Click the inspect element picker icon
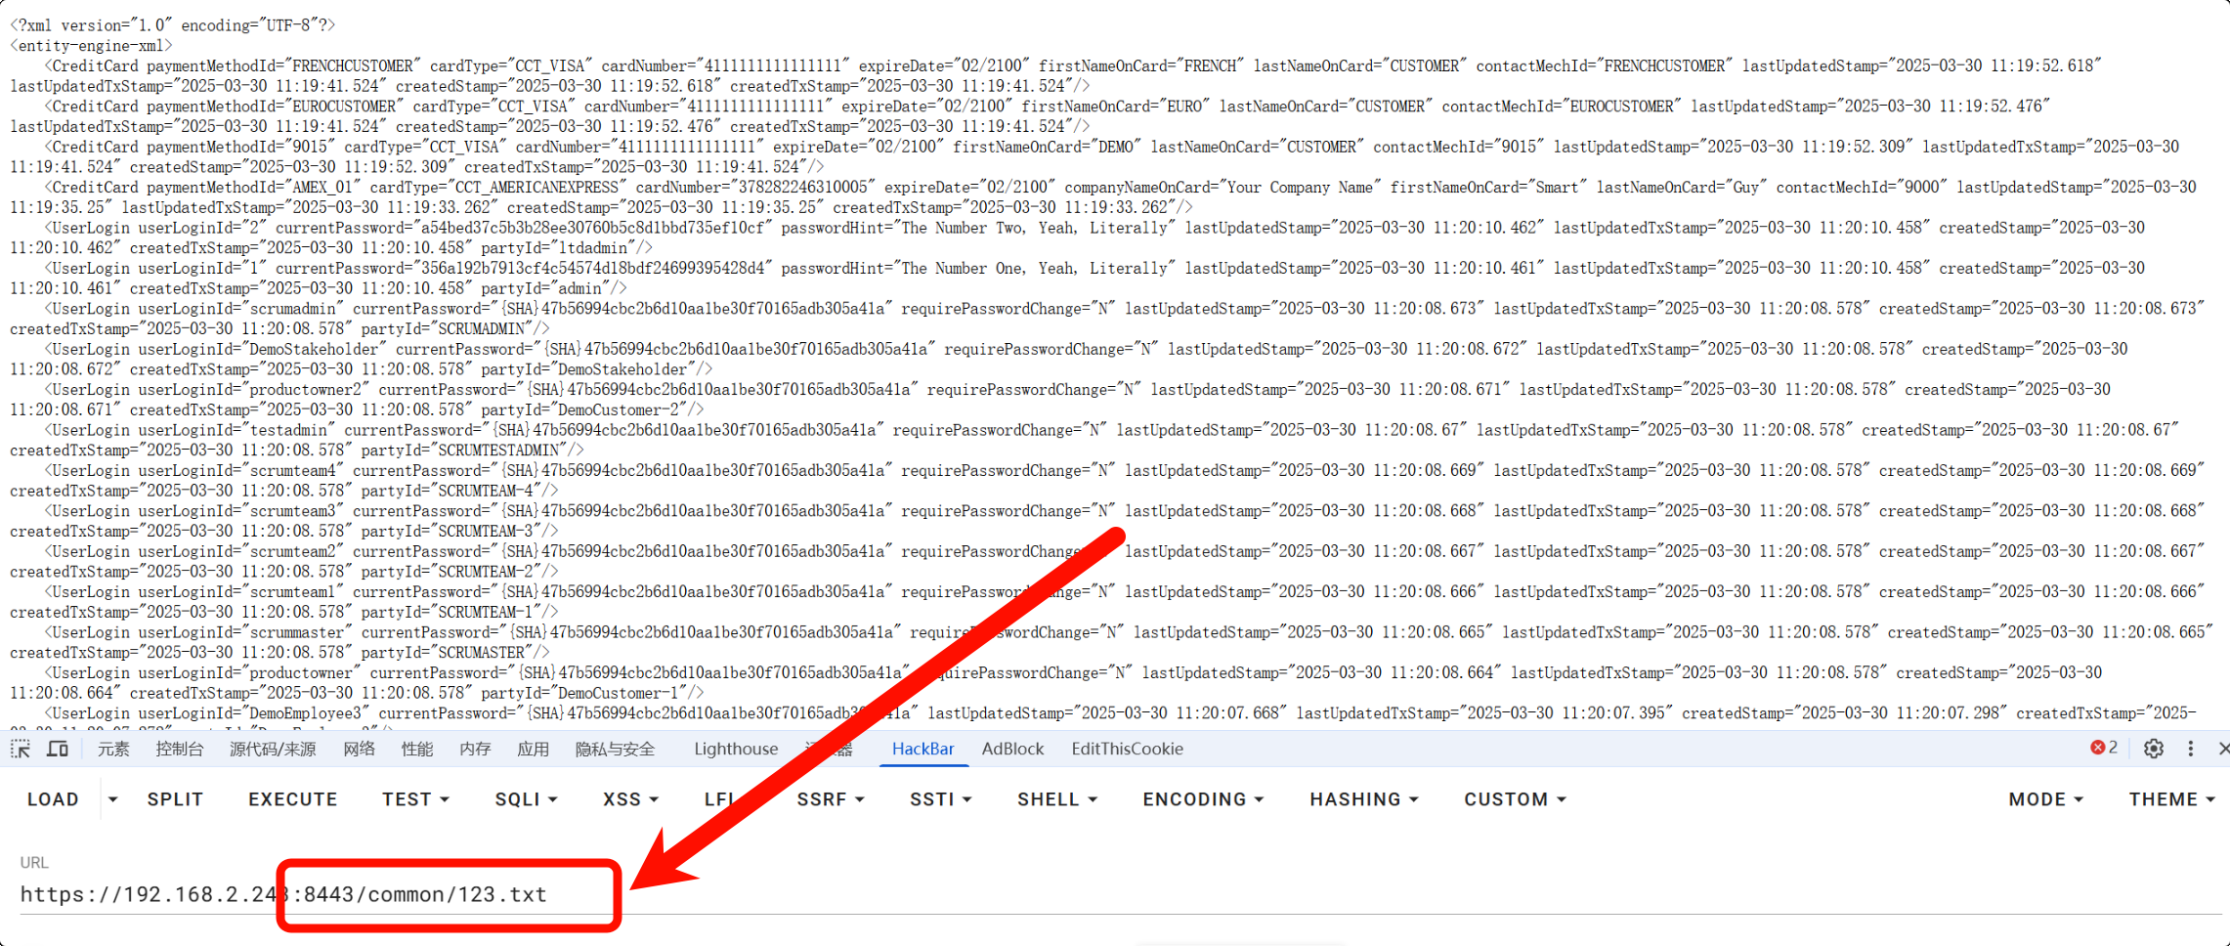This screenshot has width=2230, height=946. [21, 750]
